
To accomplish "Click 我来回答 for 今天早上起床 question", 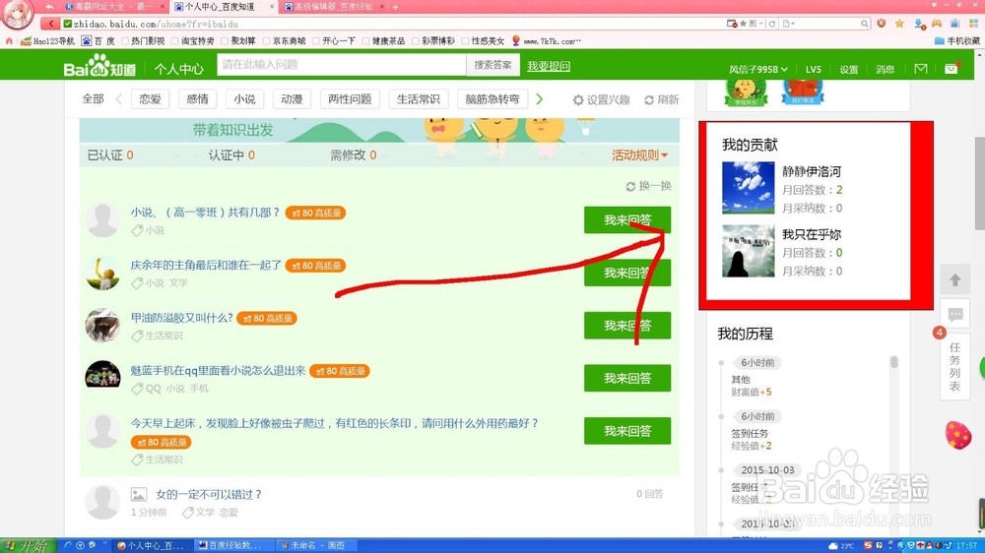I will point(626,431).
